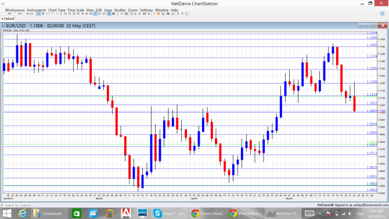Open the Workspaces menu
Image resolution: width=389 pixels, height=219 pixels.
15,10
